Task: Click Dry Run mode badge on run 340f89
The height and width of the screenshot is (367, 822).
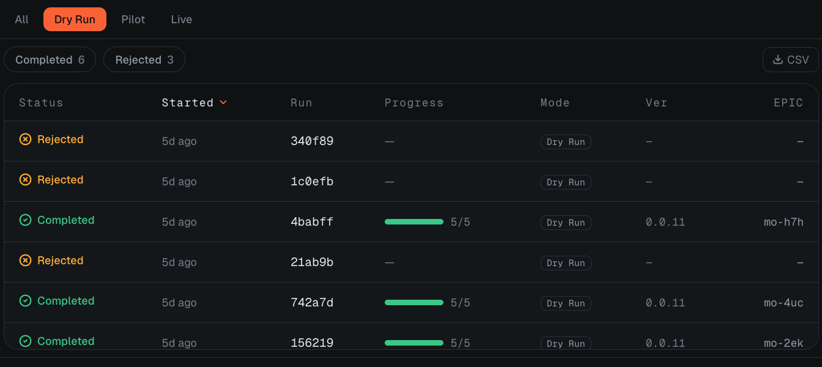Action: tap(566, 142)
